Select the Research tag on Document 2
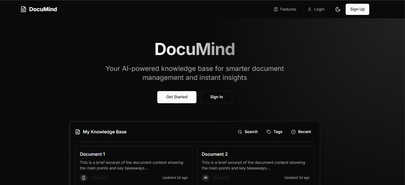The width and height of the screenshot is (405, 185). (x=221, y=178)
